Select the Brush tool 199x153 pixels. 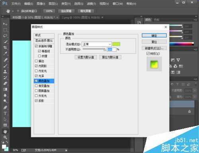pos(5,66)
